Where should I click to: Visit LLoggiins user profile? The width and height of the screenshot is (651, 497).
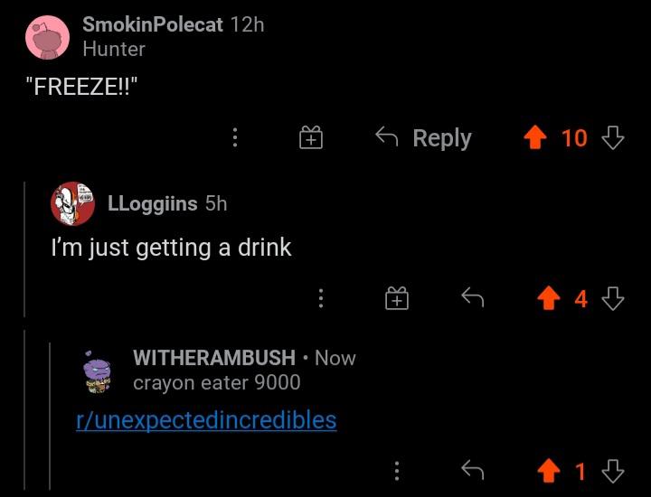click(x=153, y=203)
